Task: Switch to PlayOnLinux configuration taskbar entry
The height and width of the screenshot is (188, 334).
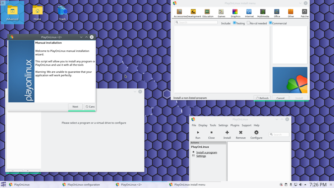Action: tap(87, 185)
